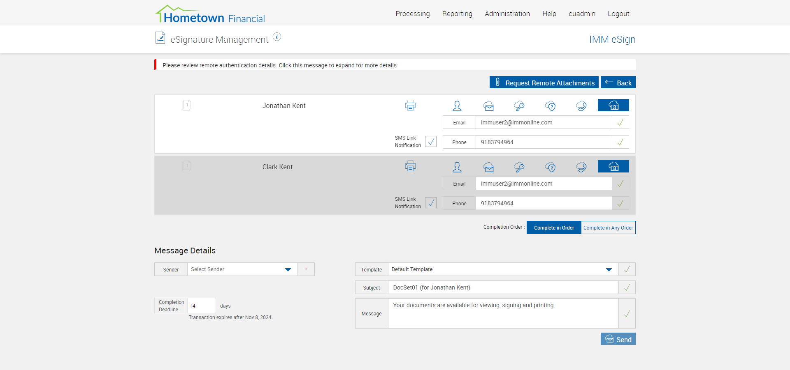Choose cloud email option for Jonathan Kent

click(488, 106)
